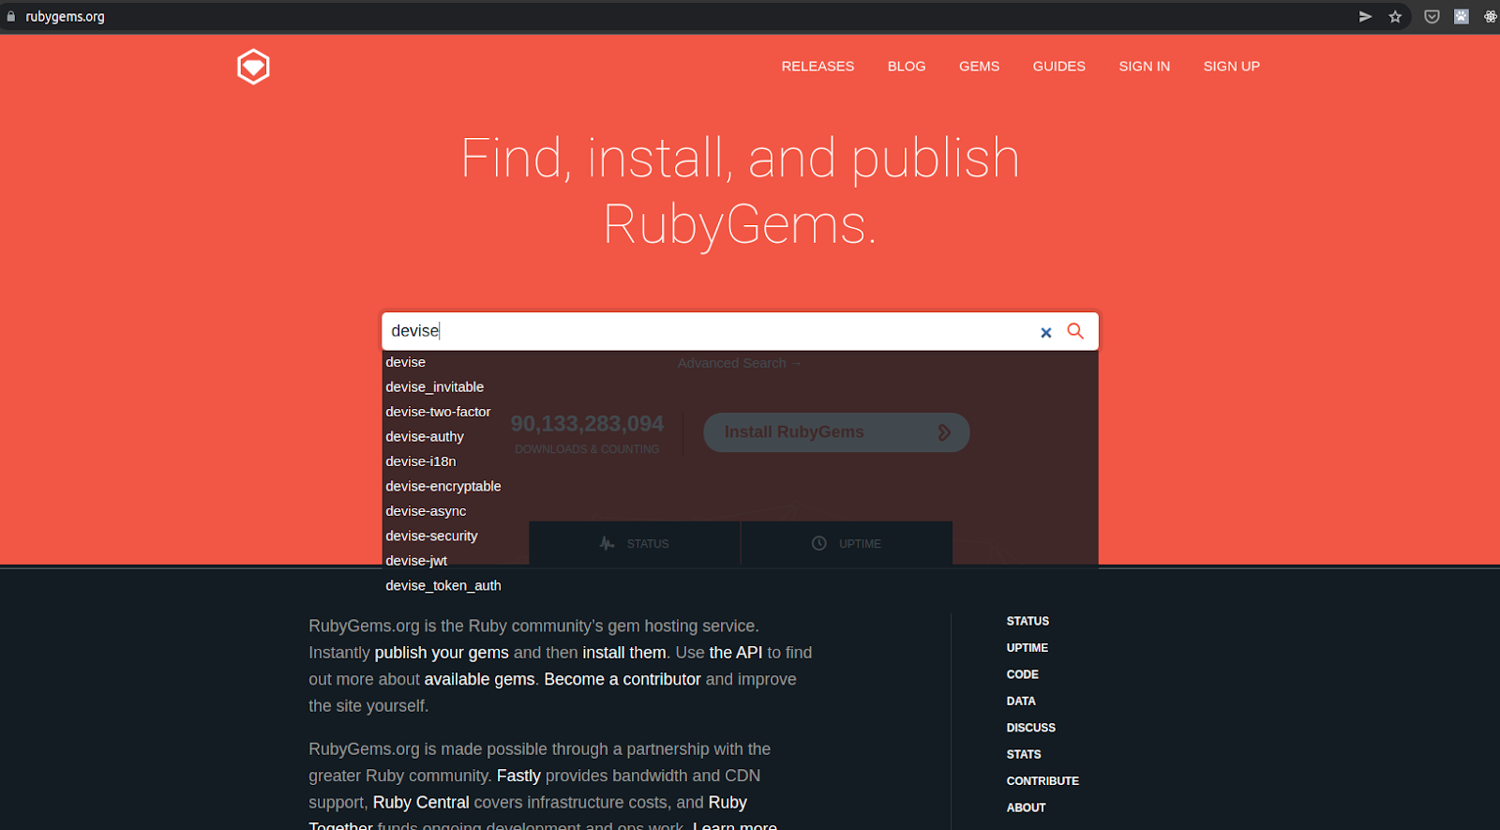Select 'devise-i18n' suggestion
The height and width of the screenshot is (830, 1500).
pyautogui.click(x=420, y=461)
